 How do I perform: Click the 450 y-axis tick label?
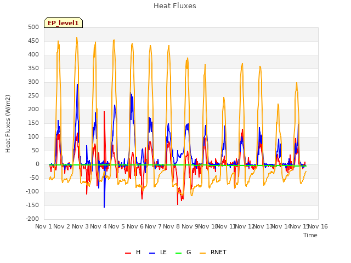pyautogui.click(x=33, y=41)
